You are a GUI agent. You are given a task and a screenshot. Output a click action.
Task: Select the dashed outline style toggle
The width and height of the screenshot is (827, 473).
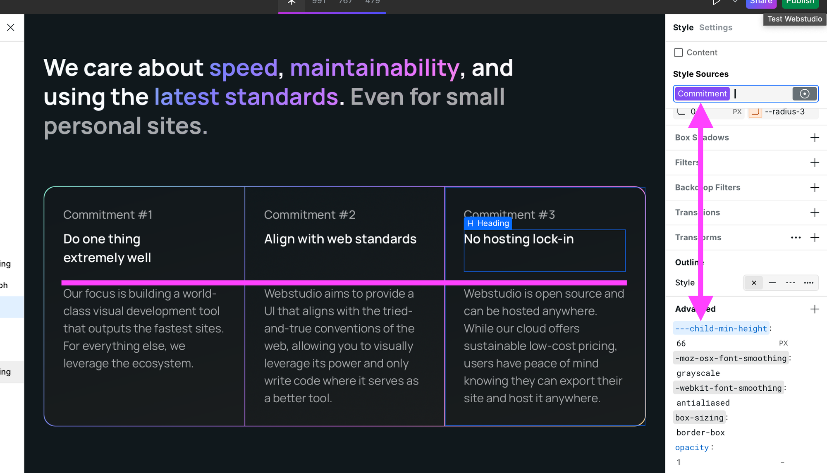click(790, 282)
